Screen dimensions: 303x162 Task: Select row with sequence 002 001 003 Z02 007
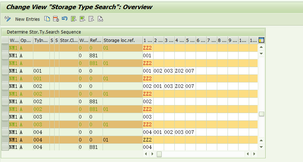click(x=5, y=86)
